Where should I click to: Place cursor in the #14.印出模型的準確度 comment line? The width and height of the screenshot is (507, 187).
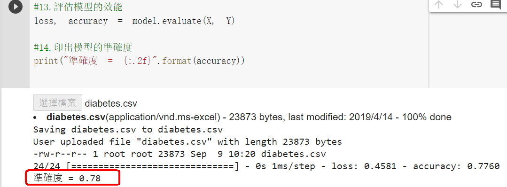[83, 47]
